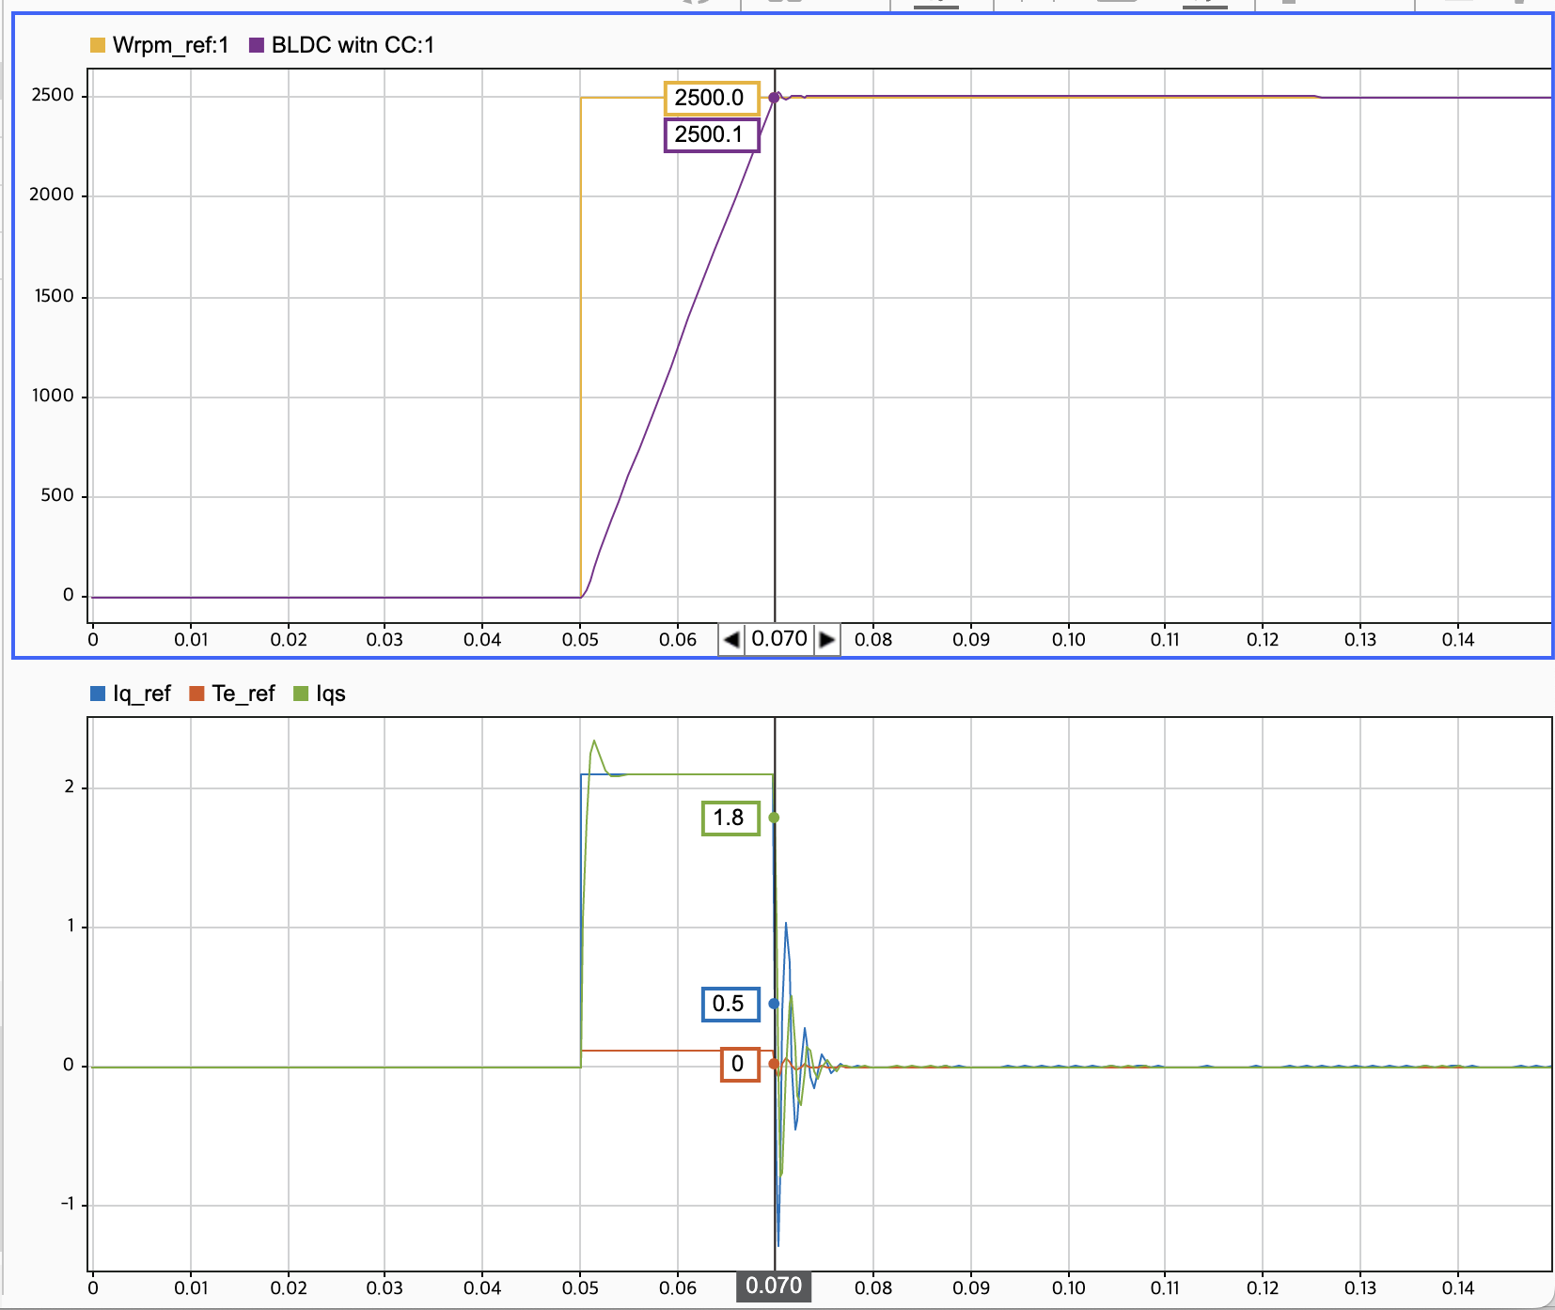
Task: Select the 2500.0 yellow data tip
Action: point(712,98)
